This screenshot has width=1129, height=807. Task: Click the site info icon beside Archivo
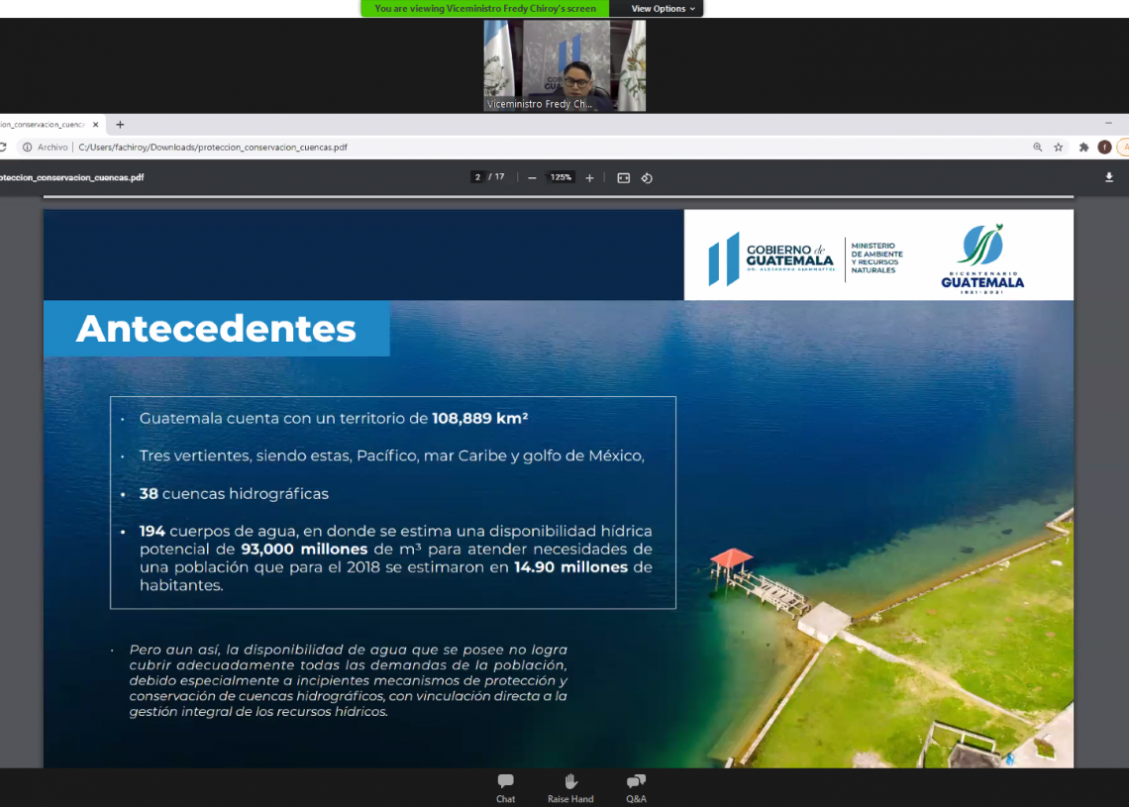click(x=27, y=148)
